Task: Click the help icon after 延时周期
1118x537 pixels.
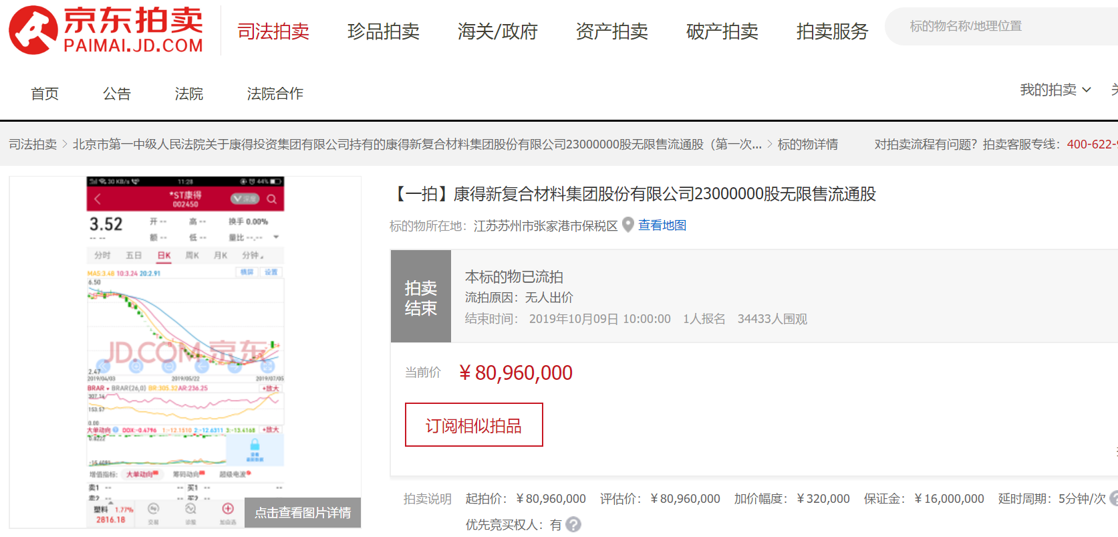Action: pyautogui.click(x=1114, y=498)
